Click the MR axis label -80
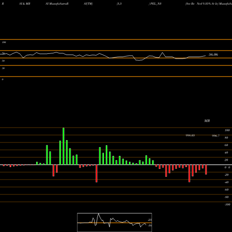232x232 pixels. coord(226,197)
